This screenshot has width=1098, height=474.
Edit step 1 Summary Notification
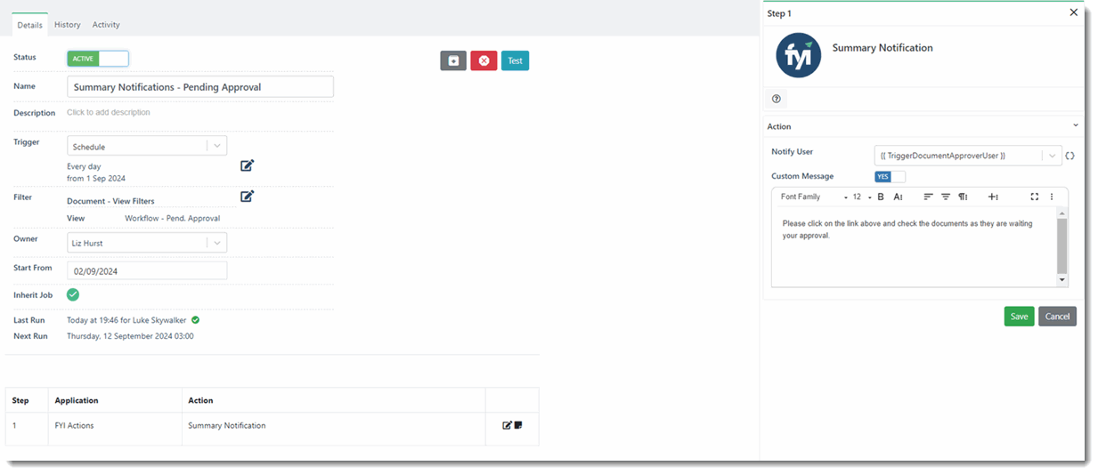tap(507, 425)
